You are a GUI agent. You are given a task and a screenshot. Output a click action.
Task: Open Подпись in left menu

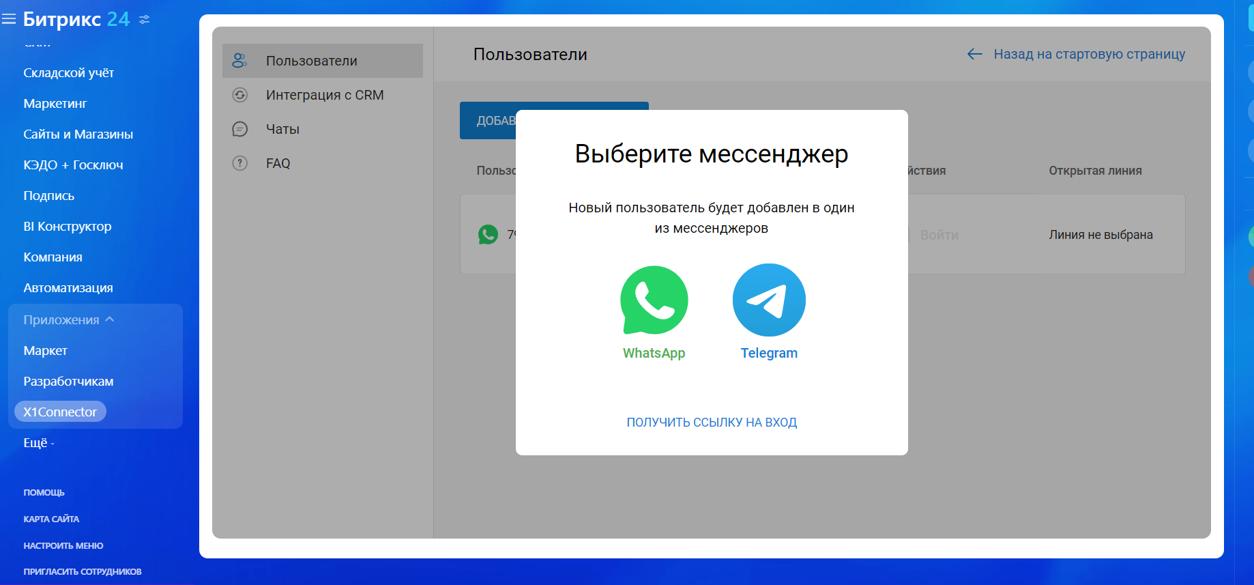coord(48,195)
